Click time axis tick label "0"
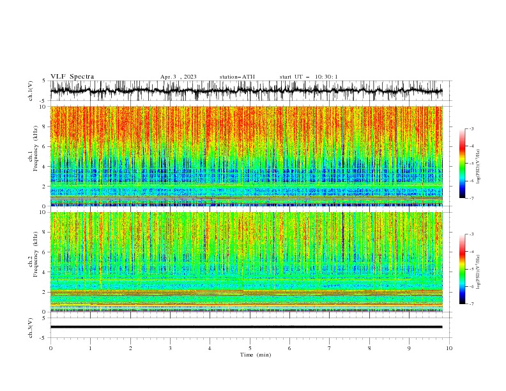The image size is (506, 391). pos(50,348)
